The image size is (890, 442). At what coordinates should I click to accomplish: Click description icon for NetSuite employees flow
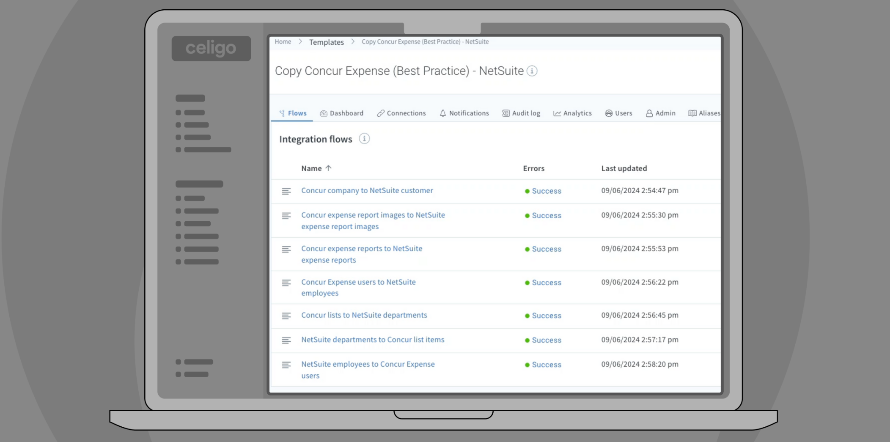(286, 365)
